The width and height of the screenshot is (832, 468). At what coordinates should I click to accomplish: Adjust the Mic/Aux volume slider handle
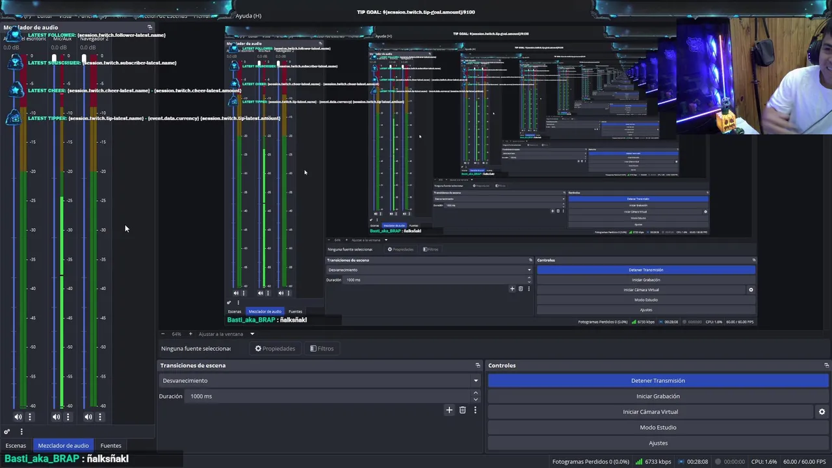coord(54,59)
